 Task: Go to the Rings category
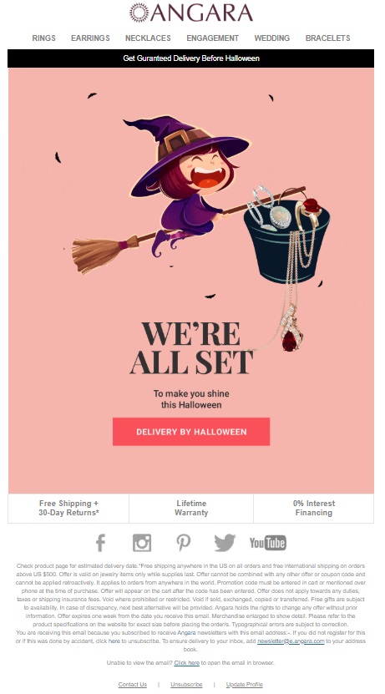43,38
